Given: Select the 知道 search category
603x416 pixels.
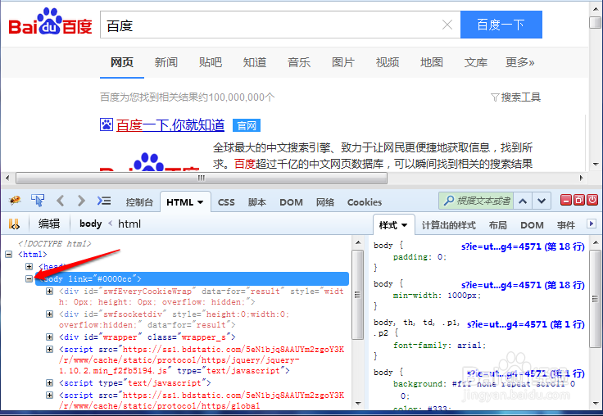Looking at the screenshot, I should tap(255, 62).
